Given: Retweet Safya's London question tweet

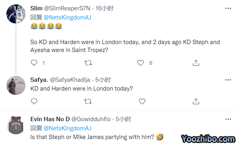Looking at the screenshot, I should tap(88, 101).
